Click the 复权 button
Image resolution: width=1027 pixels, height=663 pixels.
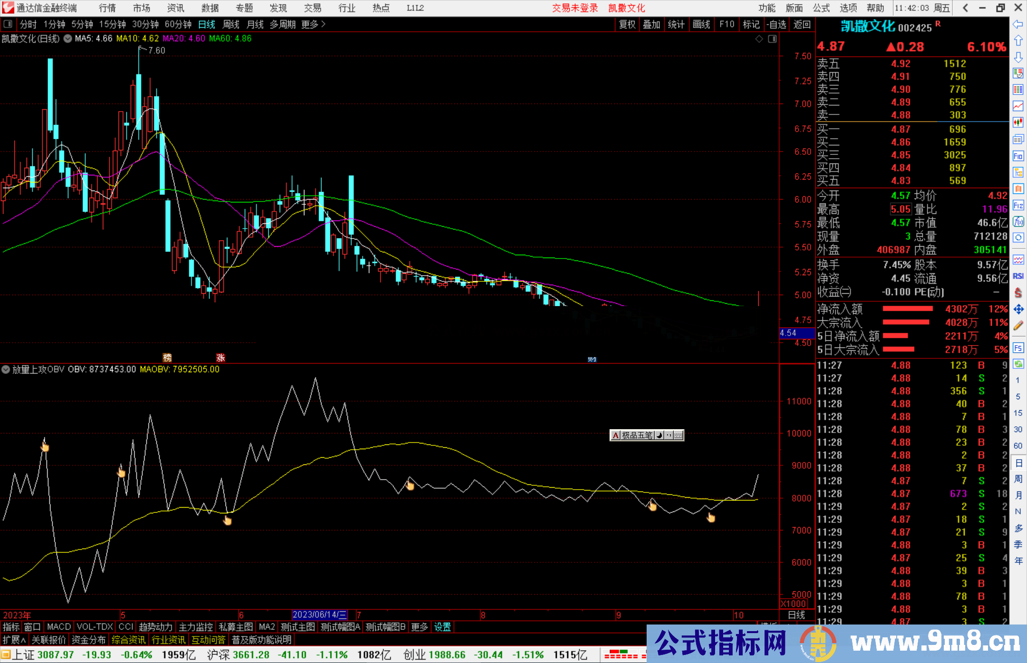coord(627,24)
